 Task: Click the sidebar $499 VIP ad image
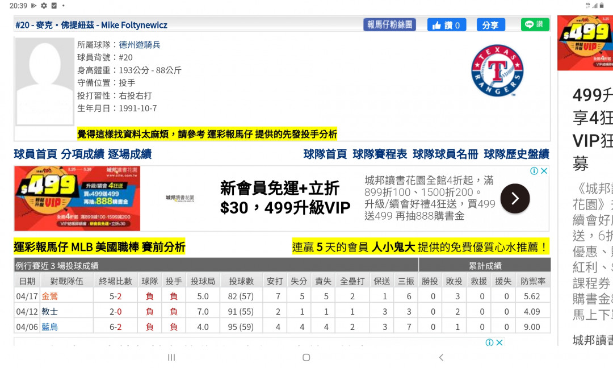click(x=585, y=43)
